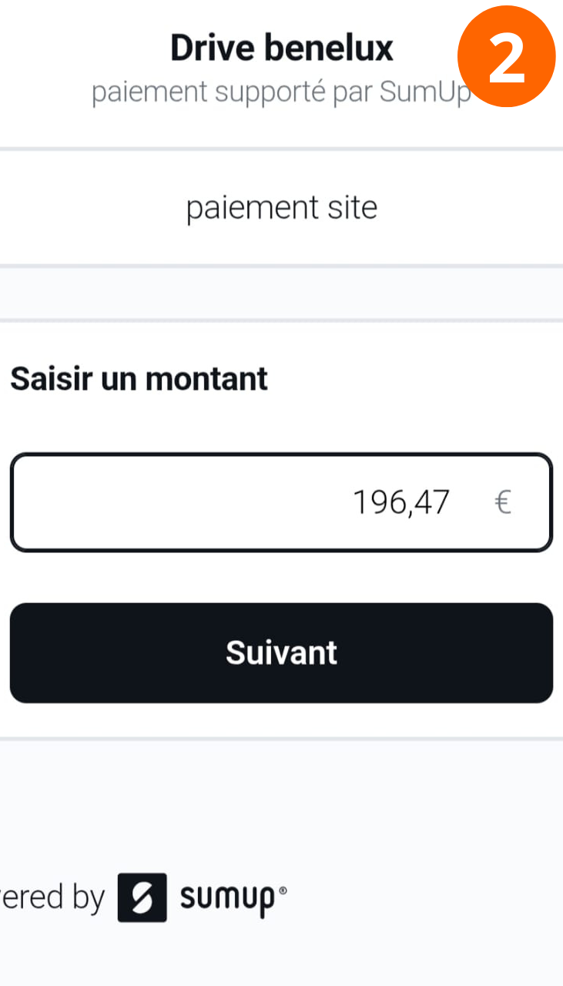Screen dimensions: 563x986
Task: Click the "paiement site" description text
Action: (x=282, y=208)
